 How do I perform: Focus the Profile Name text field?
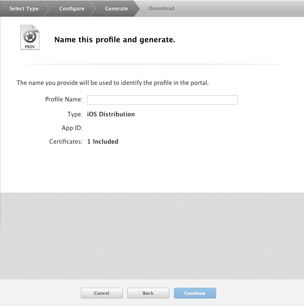(x=162, y=100)
